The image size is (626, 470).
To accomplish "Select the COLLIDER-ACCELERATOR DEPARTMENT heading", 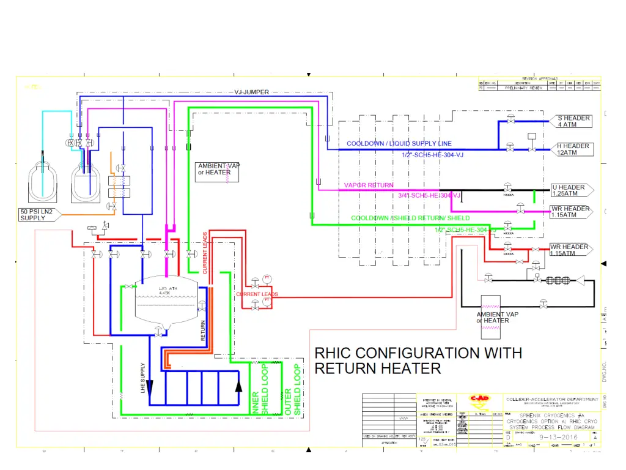I will click(x=552, y=399).
